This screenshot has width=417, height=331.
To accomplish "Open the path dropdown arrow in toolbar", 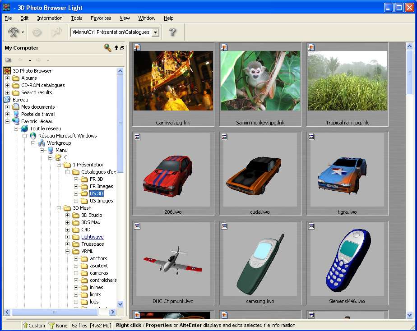I will [x=156, y=32].
